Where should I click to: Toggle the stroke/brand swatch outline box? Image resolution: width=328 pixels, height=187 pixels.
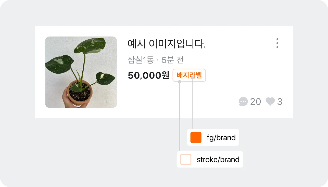click(185, 160)
